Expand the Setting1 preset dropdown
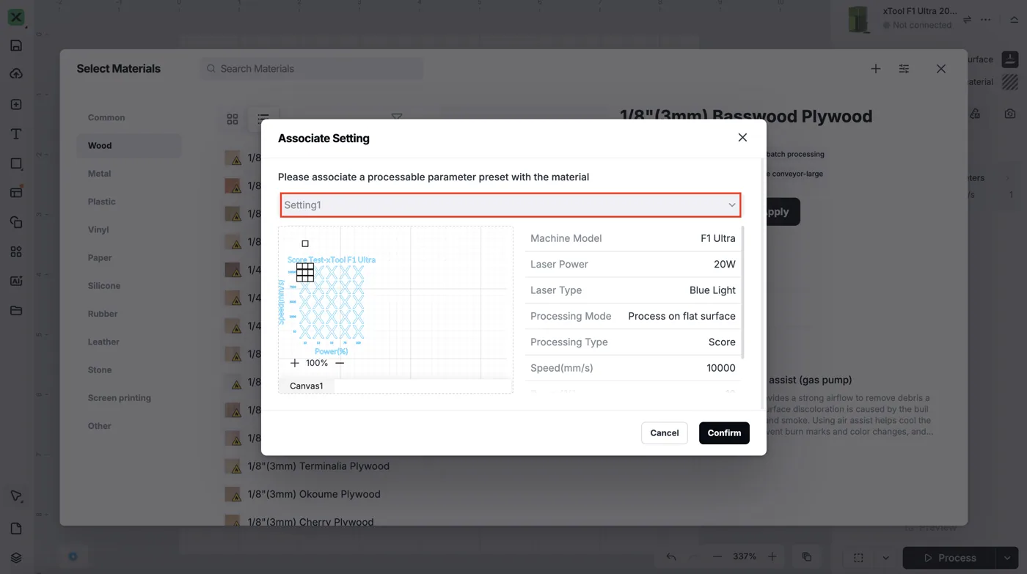 (x=510, y=205)
